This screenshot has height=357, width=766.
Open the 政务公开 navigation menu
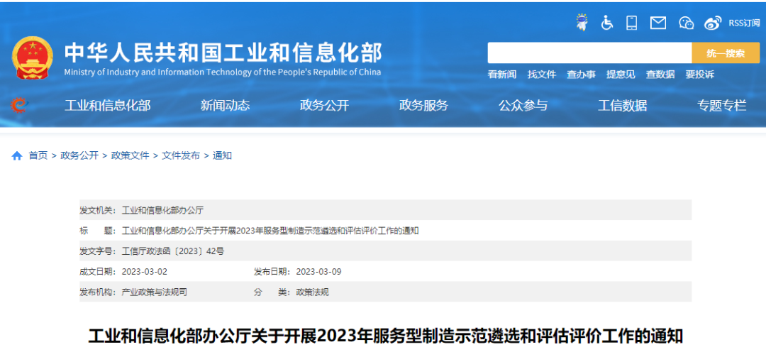point(324,105)
